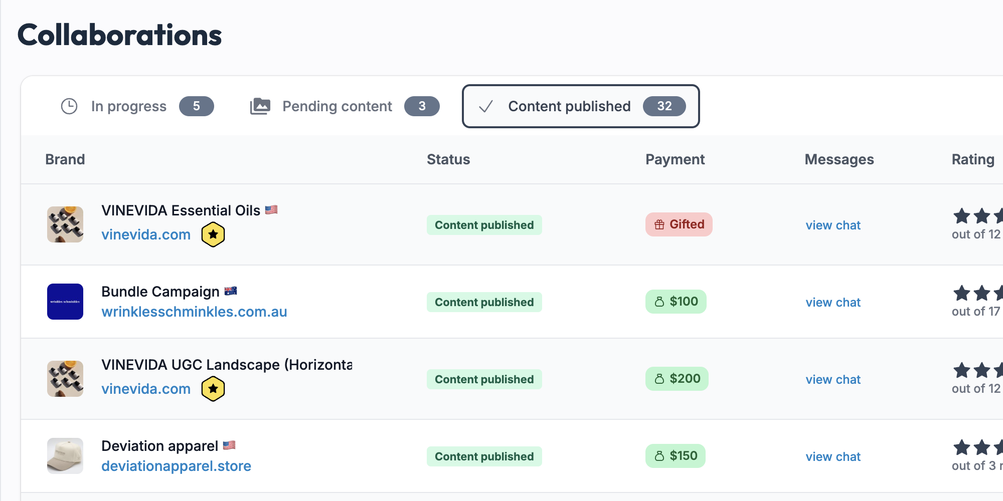Screen dimensions: 1003x501
Task: Click the checkmark icon in Content published tab
Action: click(x=485, y=106)
